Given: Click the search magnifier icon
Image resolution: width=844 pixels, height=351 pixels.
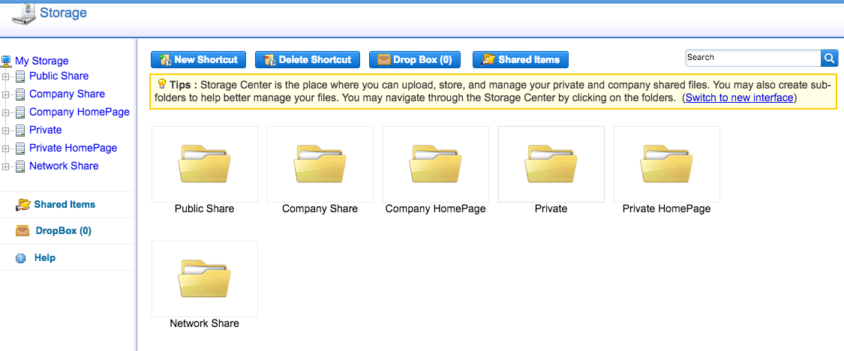Looking at the screenshot, I should pyautogui.click(x=829, y=58).
